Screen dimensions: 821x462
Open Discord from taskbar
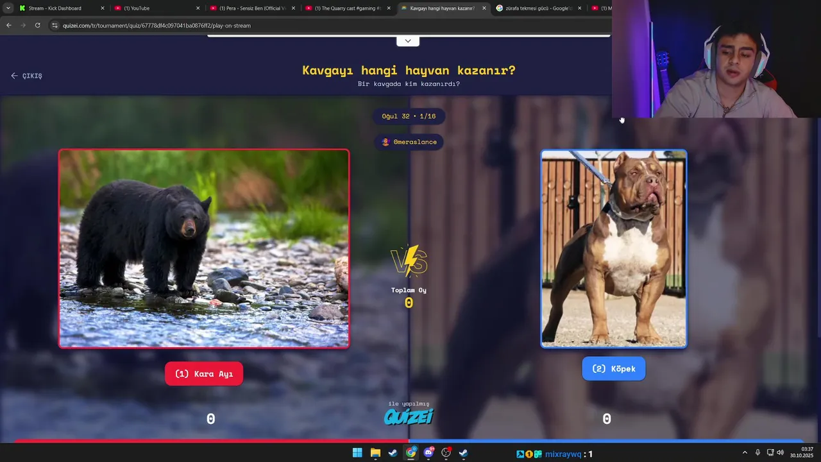428,453
